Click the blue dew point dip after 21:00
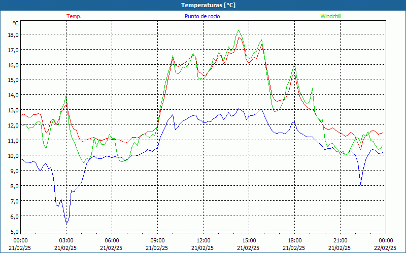Viewport: 406px width, 253px height. tap(361, 184)
